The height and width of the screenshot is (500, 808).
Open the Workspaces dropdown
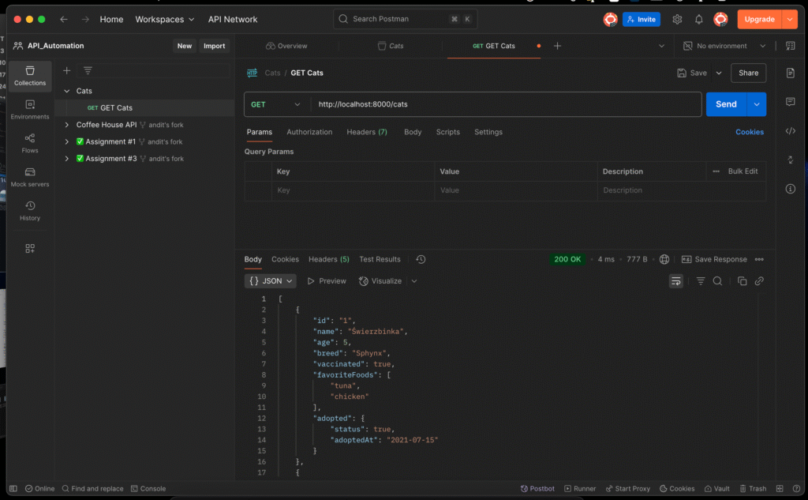(165, 19)
